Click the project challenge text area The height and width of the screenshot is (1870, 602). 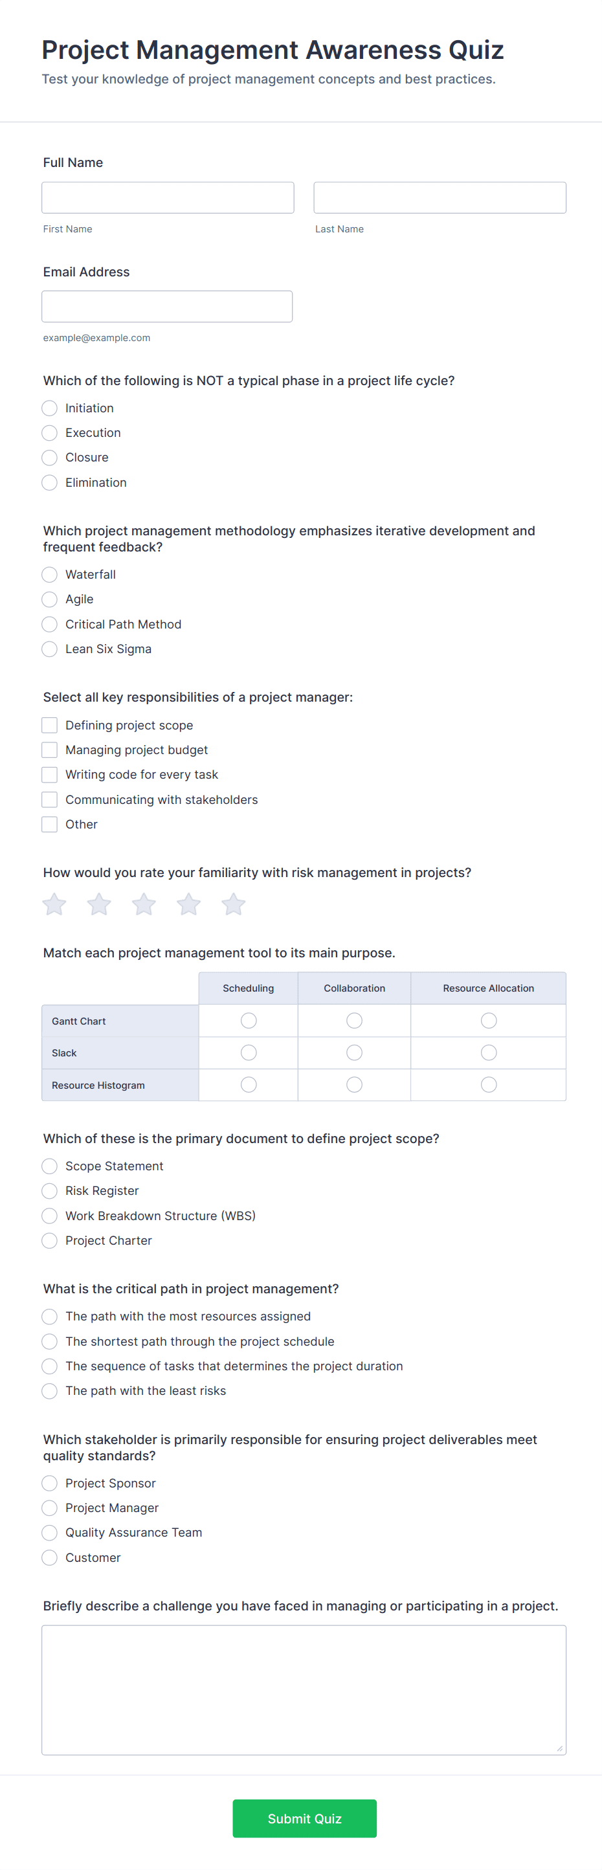(304, 1689)
